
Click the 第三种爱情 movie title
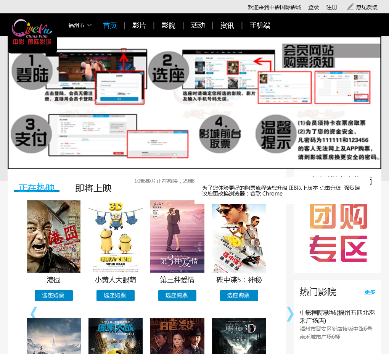point(177,280)
